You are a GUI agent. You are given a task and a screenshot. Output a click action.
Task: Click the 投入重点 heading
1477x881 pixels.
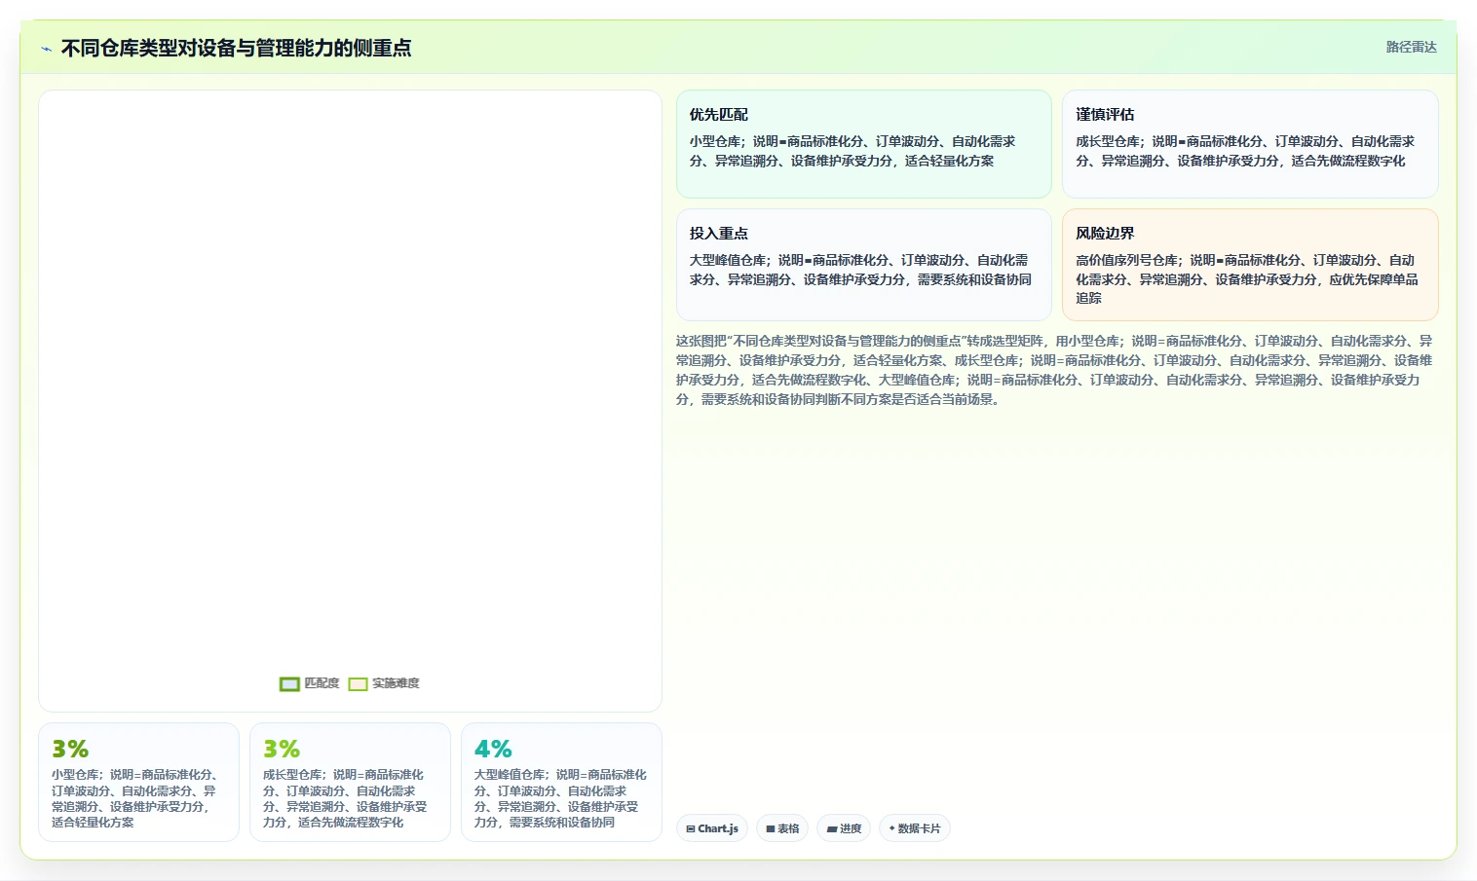pyautogui.click(x=719, y=234)
